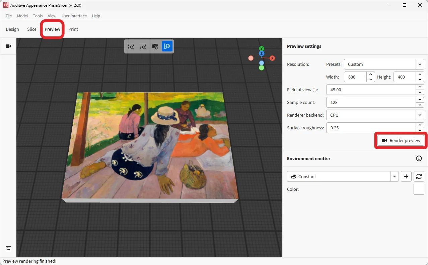Open the User interface menu
Screen dimensions: 428x265
pyautogui.click(x=74, y=16)
